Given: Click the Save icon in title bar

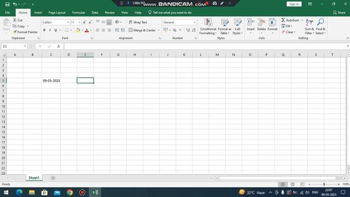Looking at the screenshot, I should tap(7, 4).
